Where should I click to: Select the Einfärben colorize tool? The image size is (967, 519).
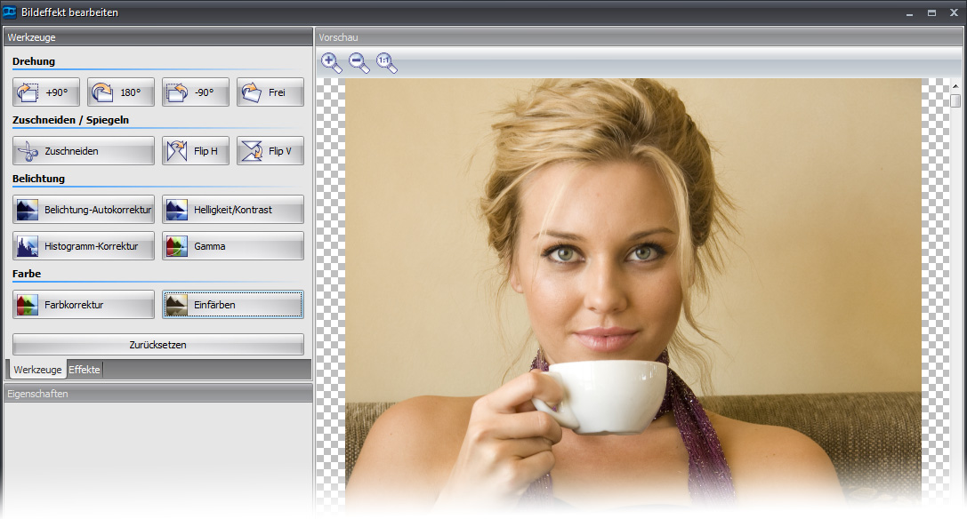(x=233, y=305)
